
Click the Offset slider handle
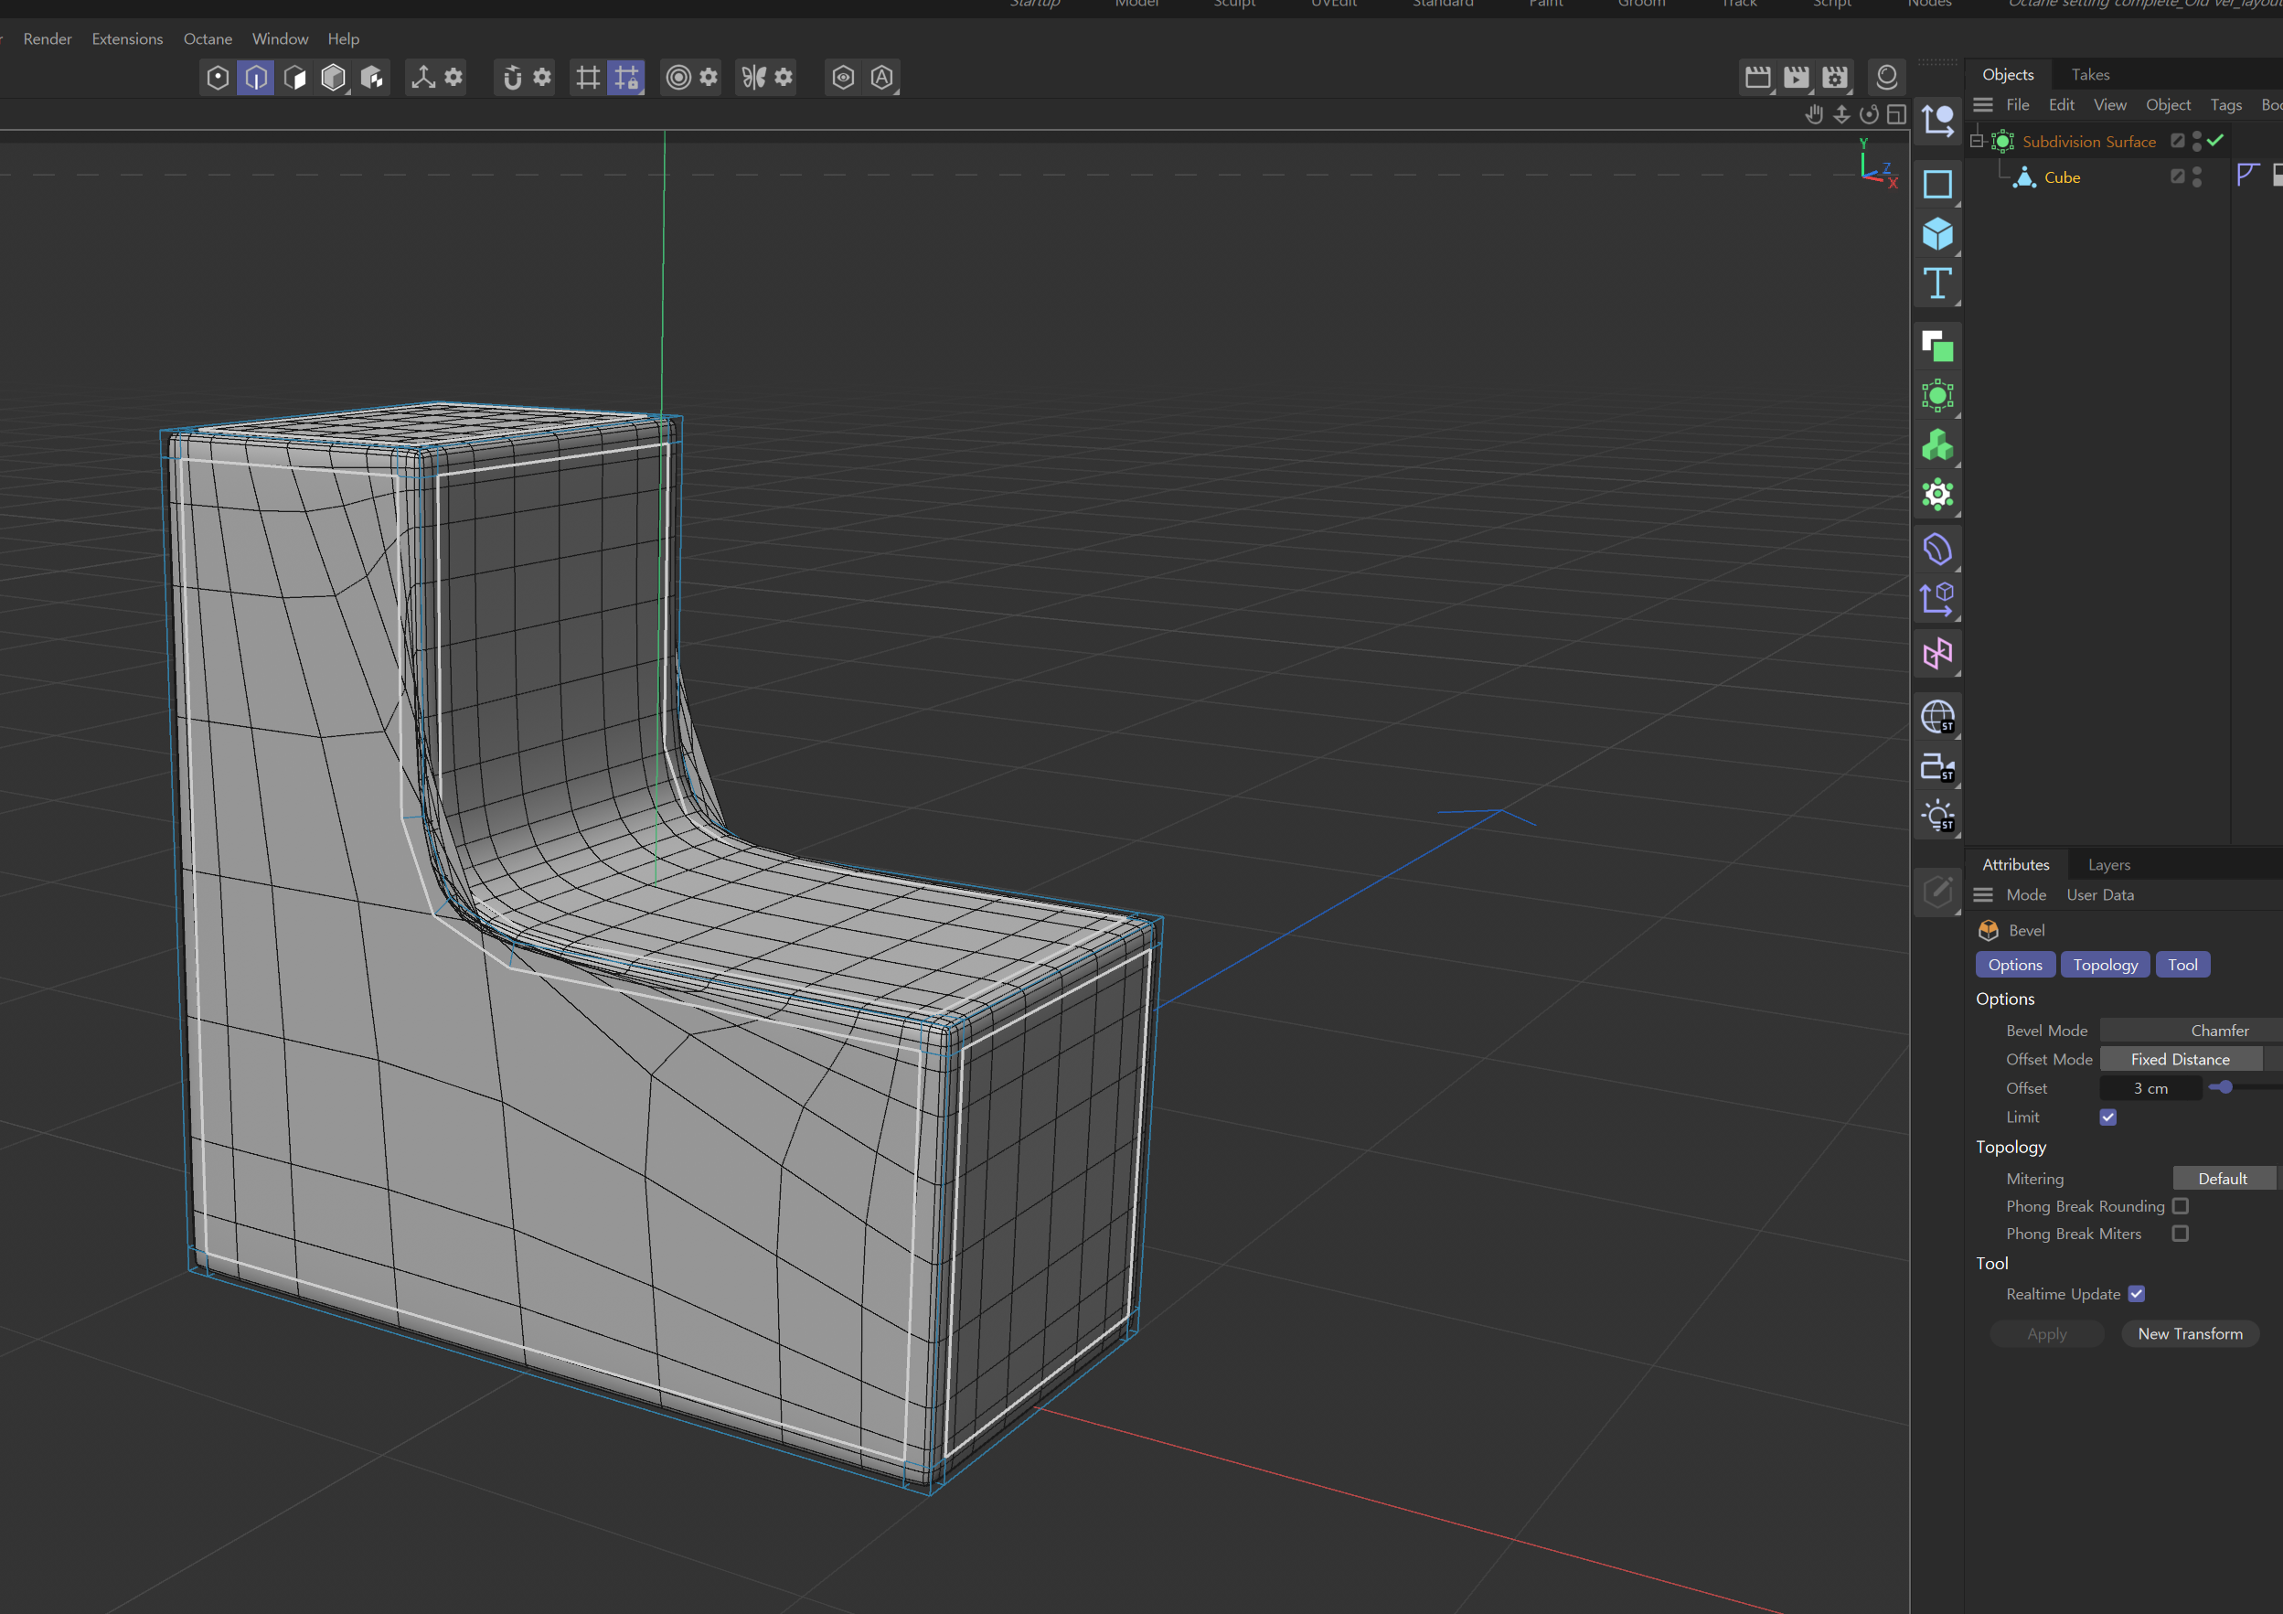point(2226,1087)
